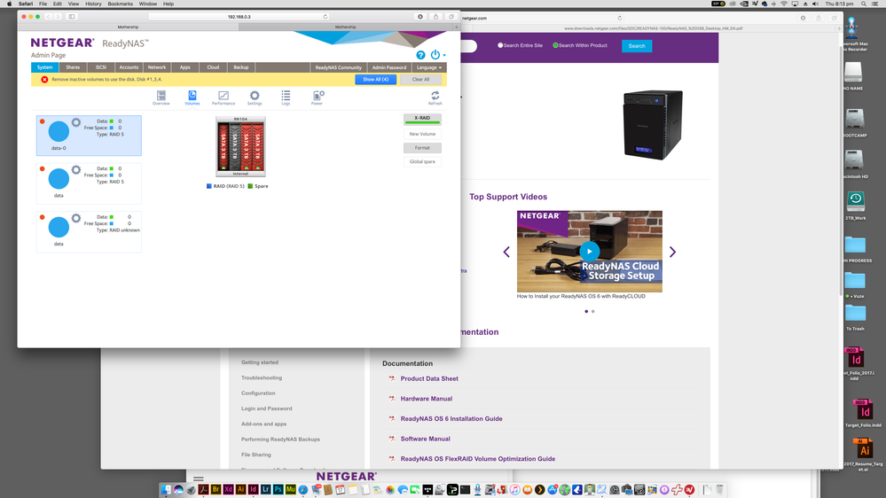Go to second carousel dot under video
This screenshot has width=886, height=498.
[x=592, y=311]
